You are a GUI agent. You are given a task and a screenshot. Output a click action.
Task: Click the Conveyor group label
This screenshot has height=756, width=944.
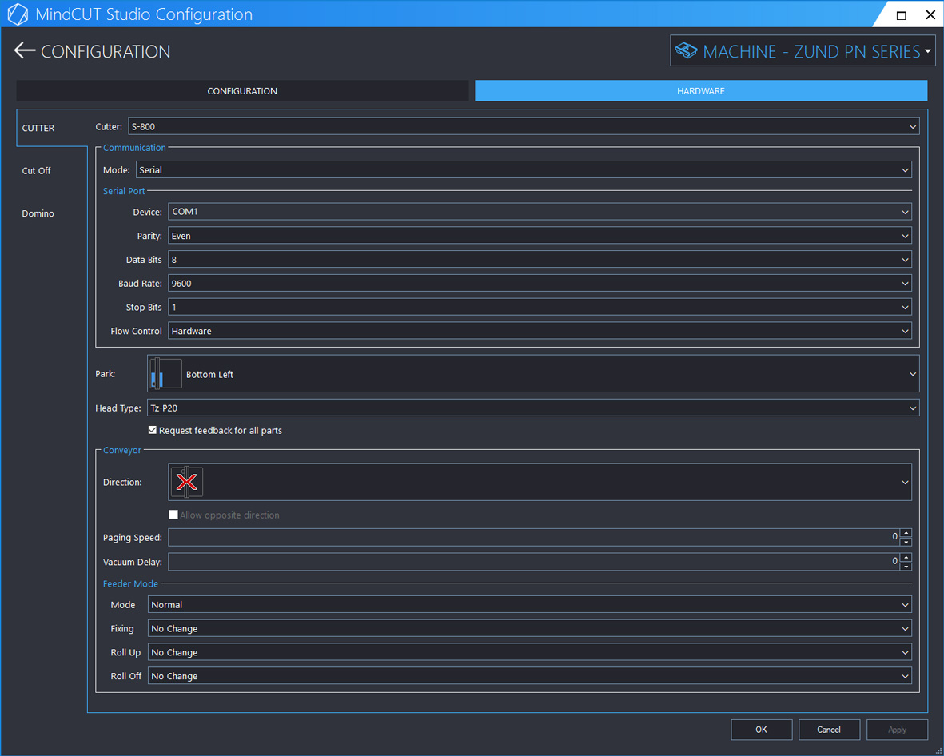(x=122, y=450)
